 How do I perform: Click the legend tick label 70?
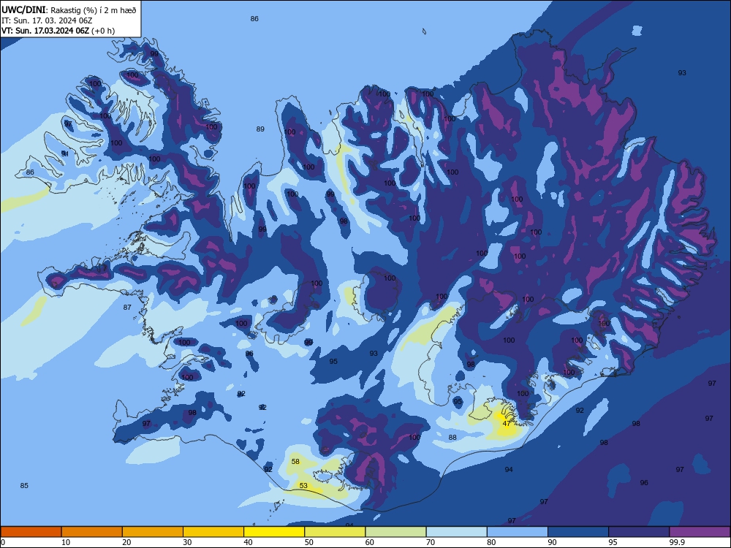(x=431, y=542)
